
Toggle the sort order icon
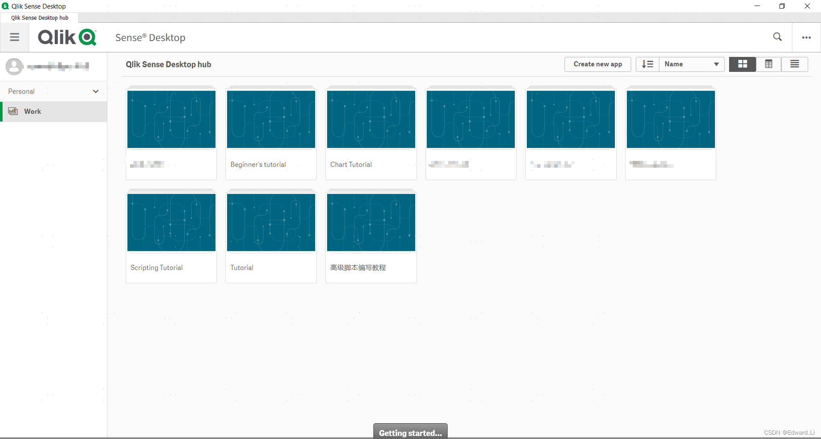[647, 64]
